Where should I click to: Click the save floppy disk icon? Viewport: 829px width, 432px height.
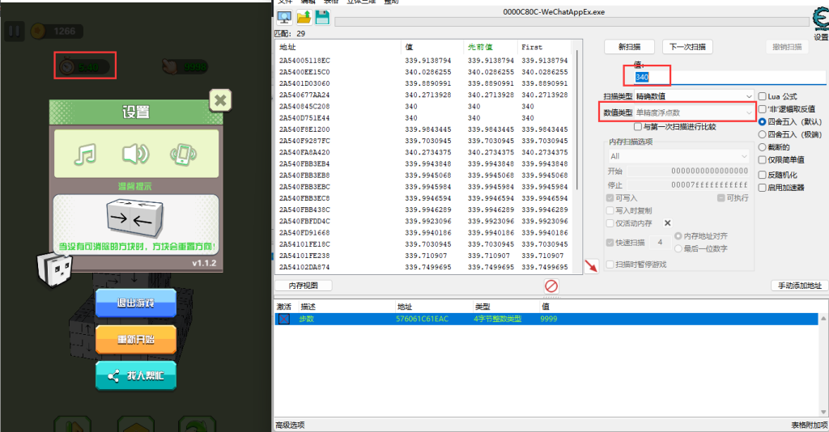click(x=322, y=18)
